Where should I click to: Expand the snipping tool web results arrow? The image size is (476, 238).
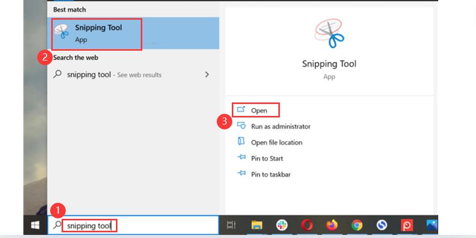207,75
